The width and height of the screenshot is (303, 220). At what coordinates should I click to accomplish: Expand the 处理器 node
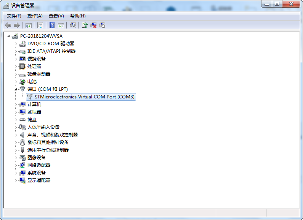coord(16,66)
